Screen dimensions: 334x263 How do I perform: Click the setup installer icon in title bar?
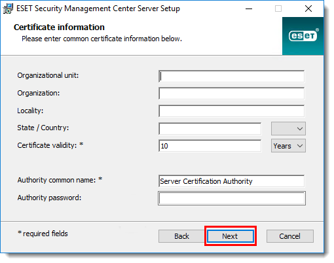pos(8,9)
